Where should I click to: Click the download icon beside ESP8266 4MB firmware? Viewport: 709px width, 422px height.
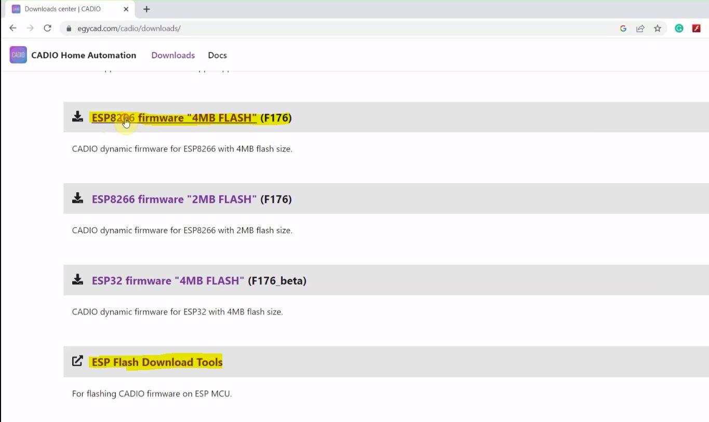point(77,117)
